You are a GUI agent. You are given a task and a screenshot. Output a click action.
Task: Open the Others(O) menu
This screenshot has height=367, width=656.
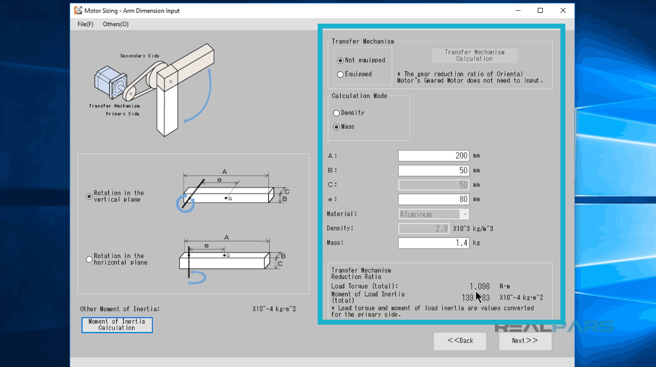(x=115, y=24)
